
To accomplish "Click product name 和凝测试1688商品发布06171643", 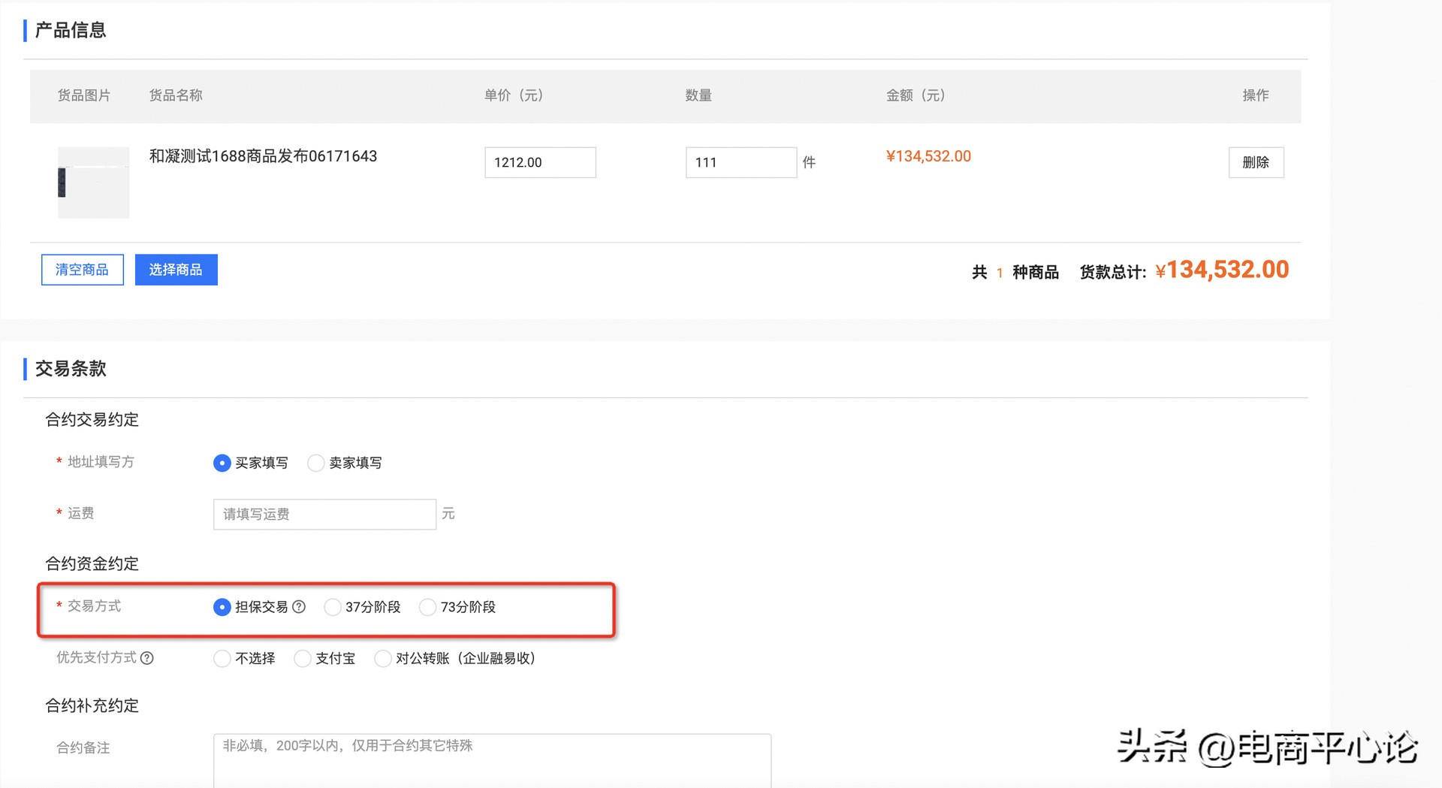I will pyautogui.click(x=263, y=156).
